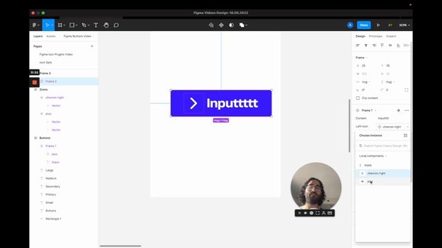Image resolution: width=442 pixels, height=248 pixels.
Task: Open the three-dot options for Frame 1
Action: [407, 110]
